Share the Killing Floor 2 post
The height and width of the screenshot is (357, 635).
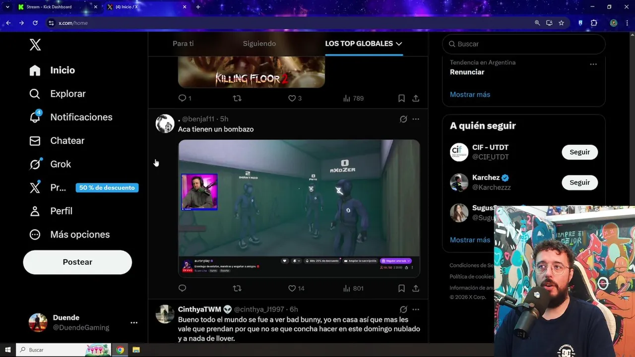(x=416, y=98)
